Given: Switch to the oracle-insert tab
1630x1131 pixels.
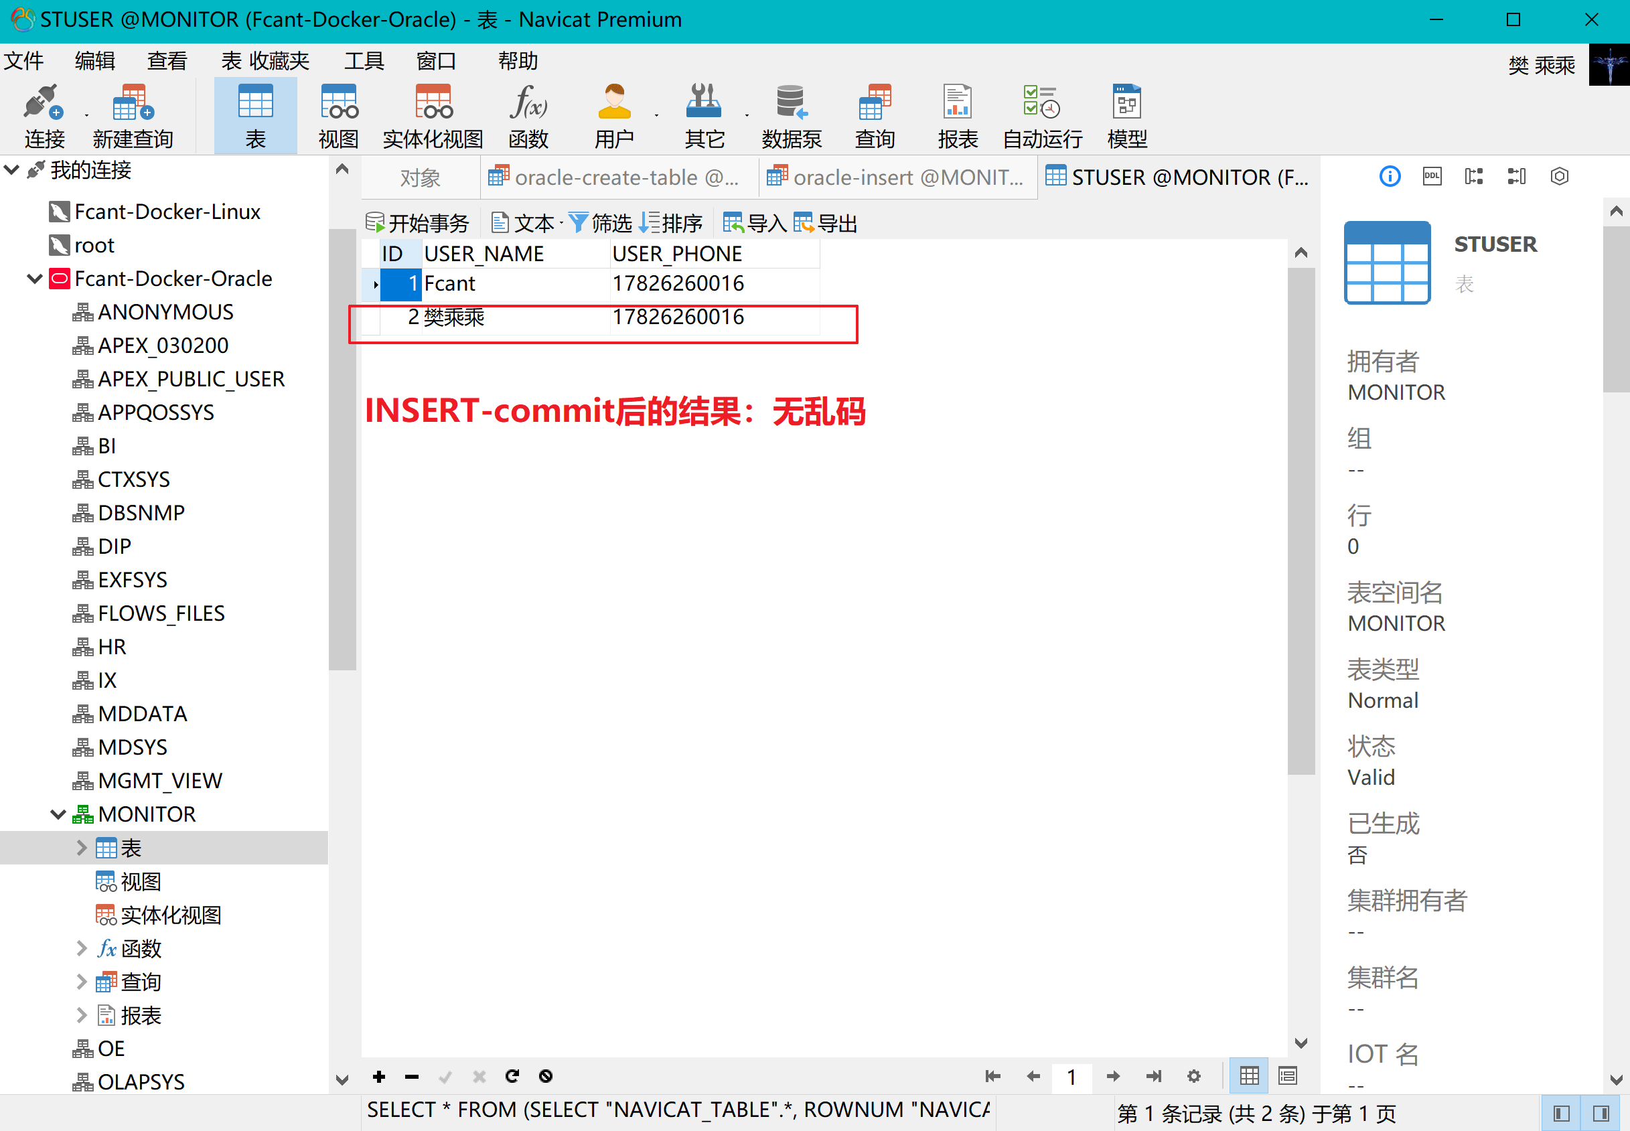Looking at the screenshot, I should [x=897, y=177].
